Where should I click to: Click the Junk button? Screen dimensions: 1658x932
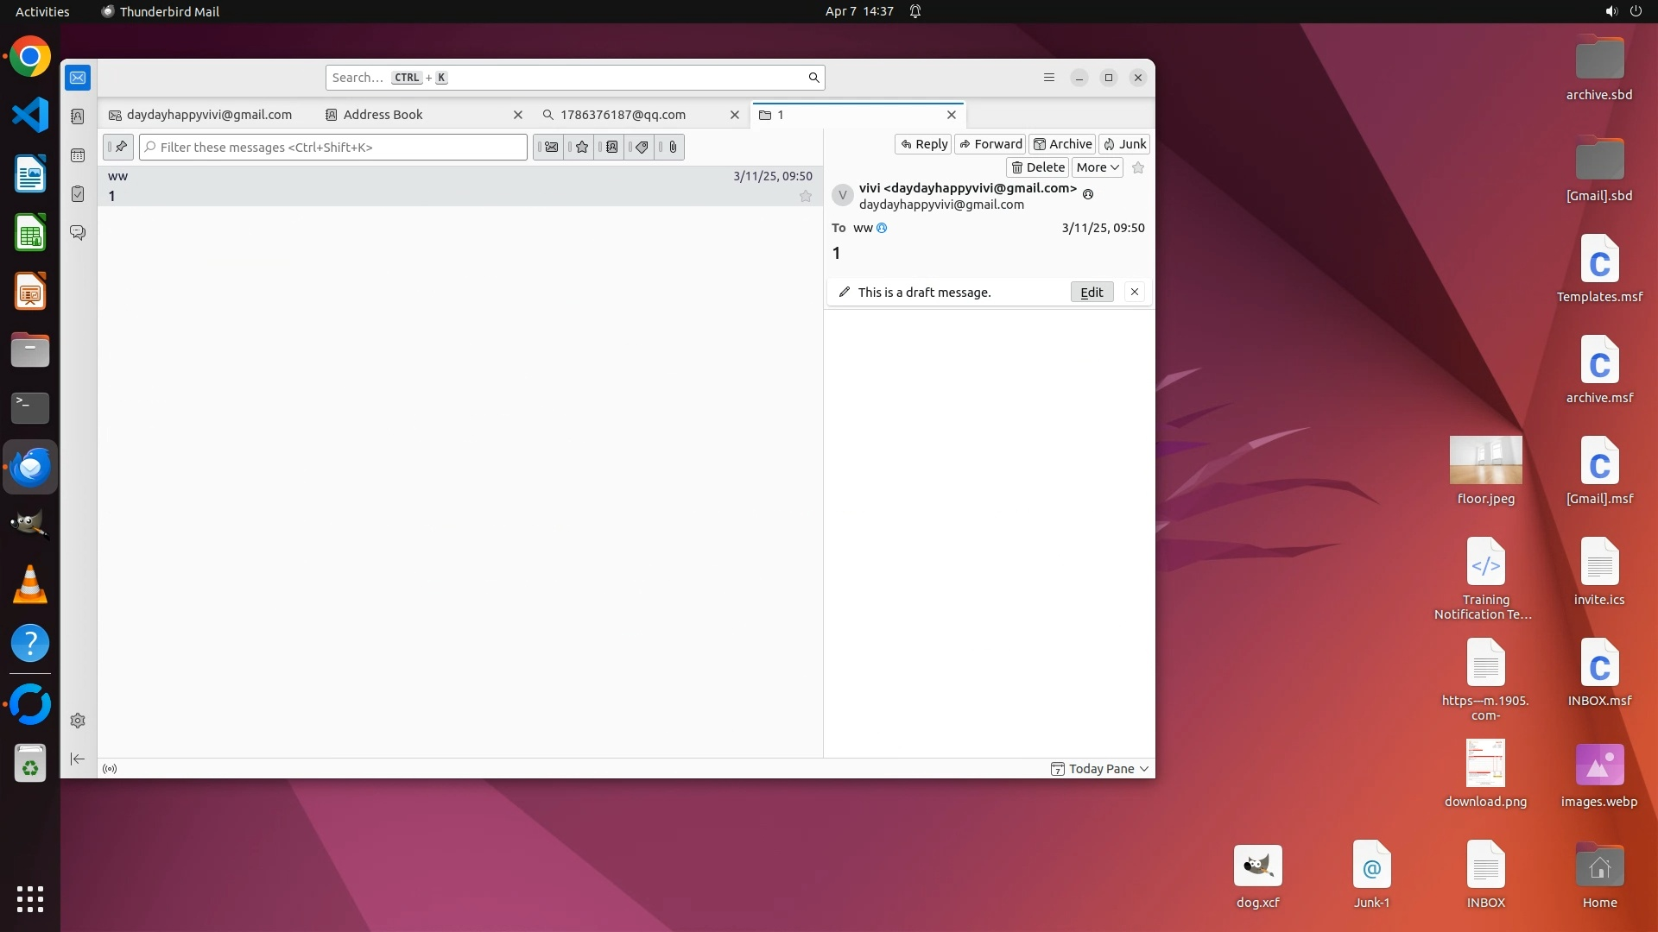(1124, 144)
